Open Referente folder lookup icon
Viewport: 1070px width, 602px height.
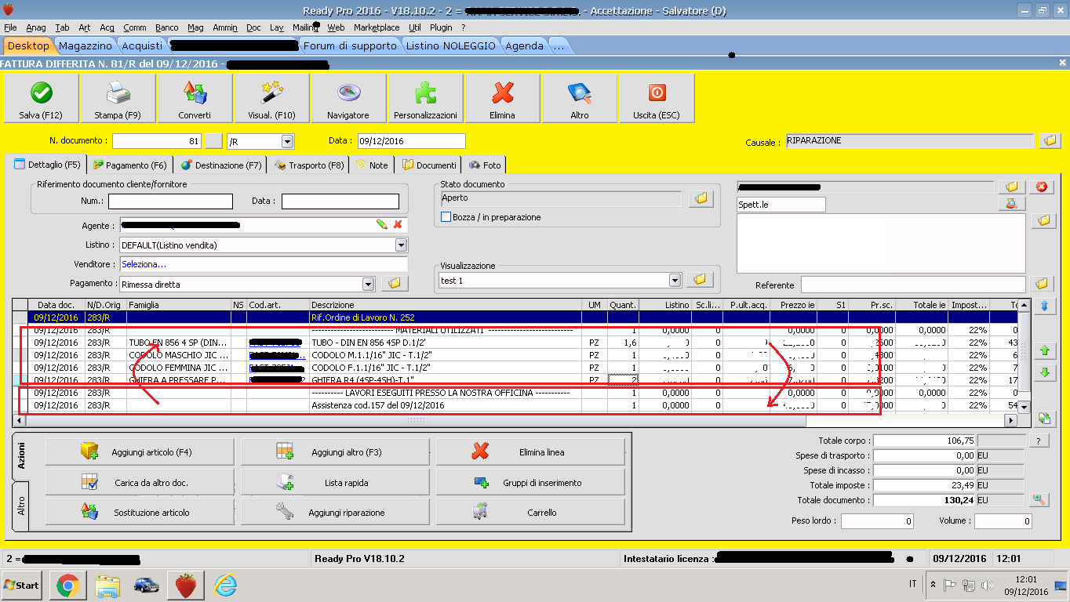click(x=1042, y=284)
